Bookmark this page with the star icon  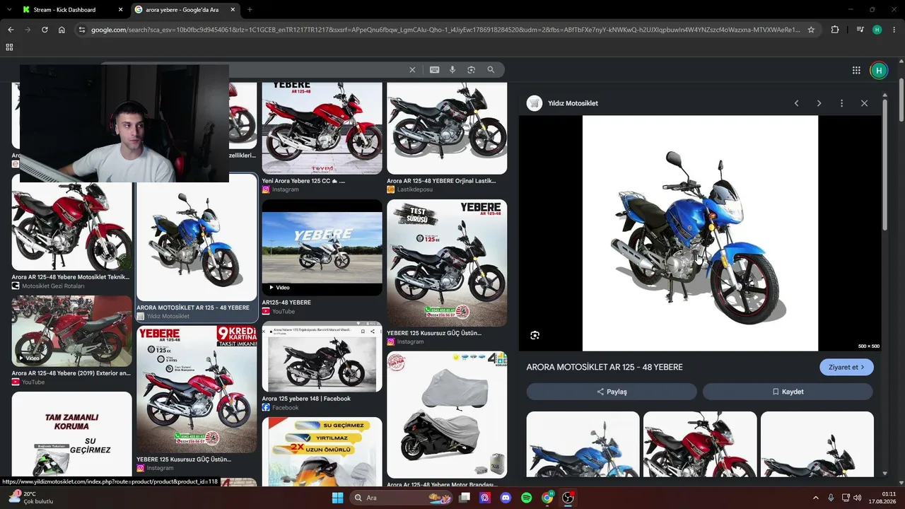click(811, 30)
